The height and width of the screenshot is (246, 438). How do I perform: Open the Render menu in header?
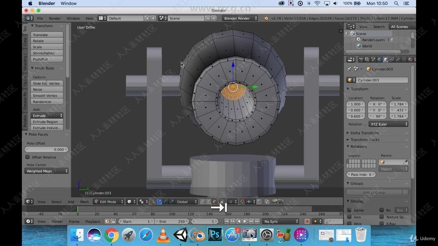(x=55, y=18)
